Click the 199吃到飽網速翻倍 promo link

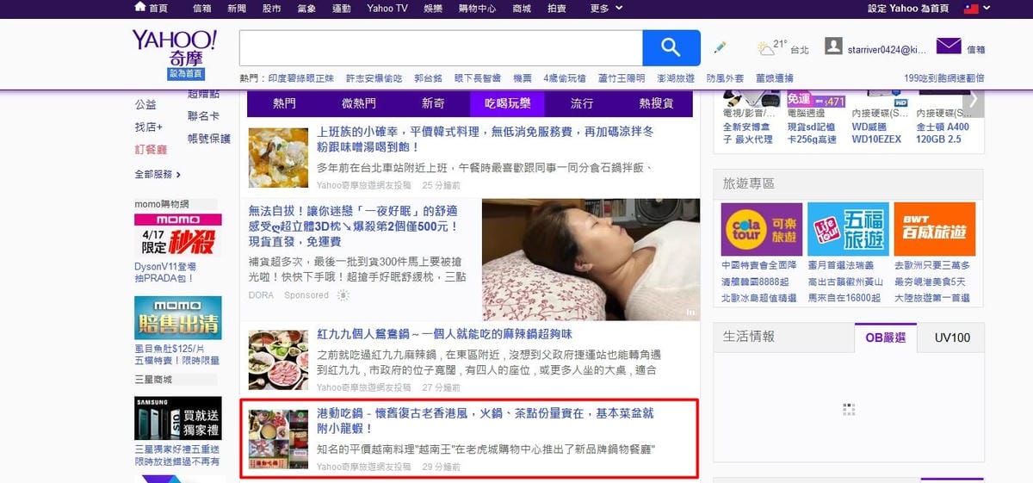[x=943, y=78]
